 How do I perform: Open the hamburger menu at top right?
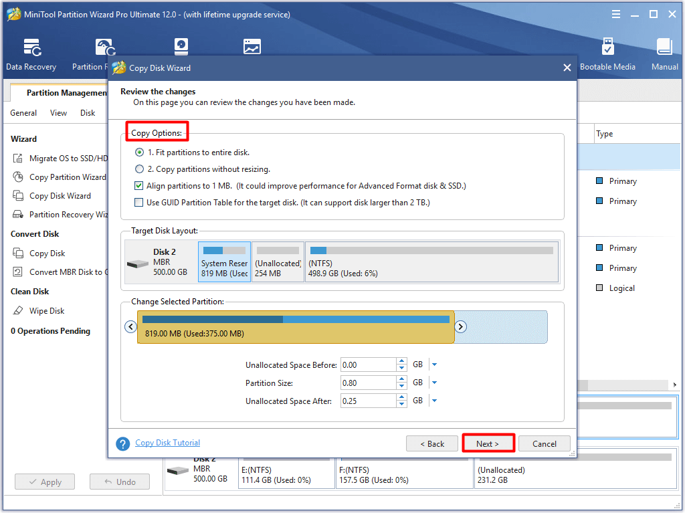pyautogui.click(x=615, y=13)
